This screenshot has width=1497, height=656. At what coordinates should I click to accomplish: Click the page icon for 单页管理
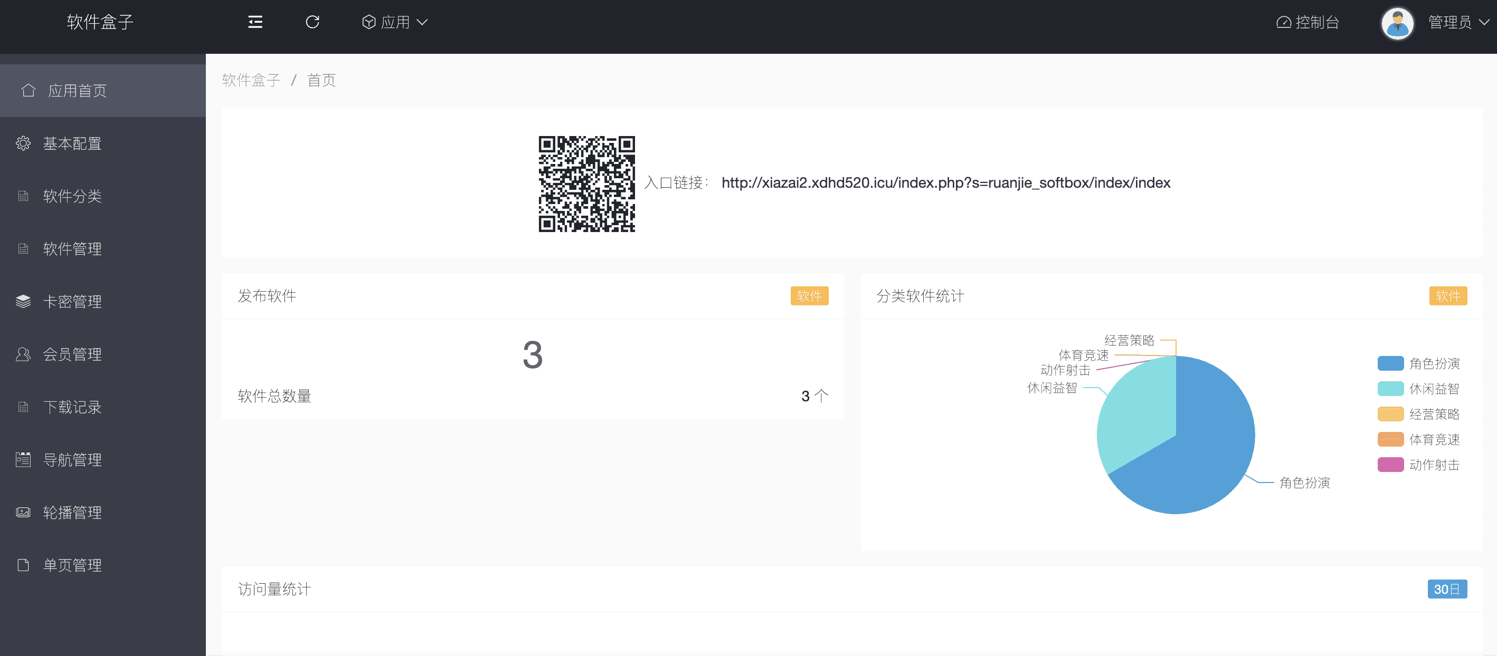[23, 565]
